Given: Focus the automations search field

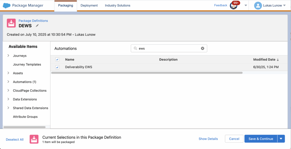Looking at the screenshot, I should [169, 48].
